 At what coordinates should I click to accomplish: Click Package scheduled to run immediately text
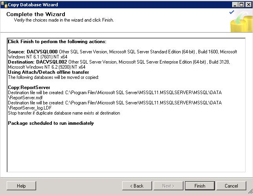click(x=51, y=123)
